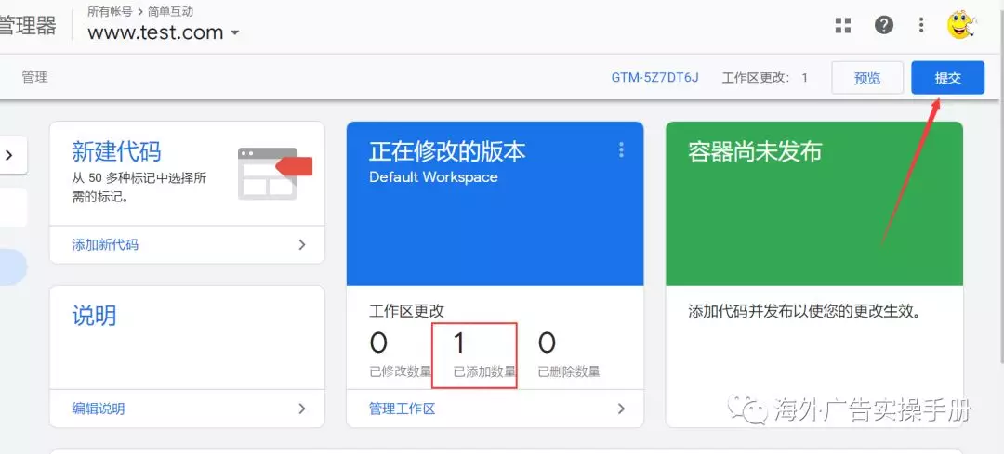Switch to the 管理 tab
1004x454 pixels.
tap(34, 77)
